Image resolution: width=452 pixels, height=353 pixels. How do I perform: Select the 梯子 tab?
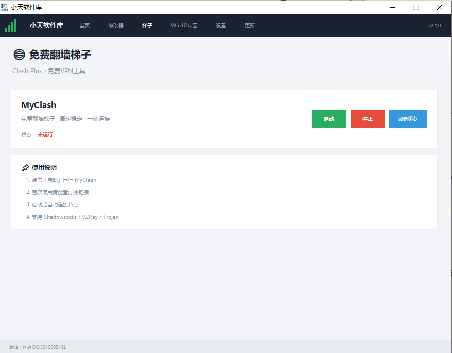(147, 26)
